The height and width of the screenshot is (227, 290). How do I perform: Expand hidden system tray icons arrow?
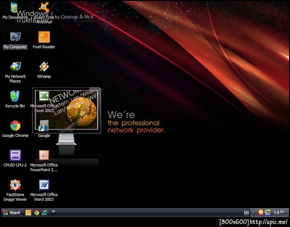point(254,213)
